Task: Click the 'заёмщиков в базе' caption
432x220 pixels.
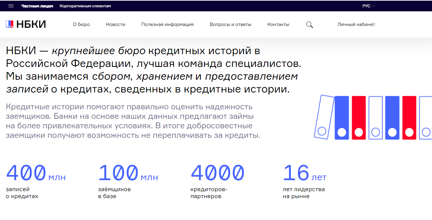Action: click(x=114, y=193)
